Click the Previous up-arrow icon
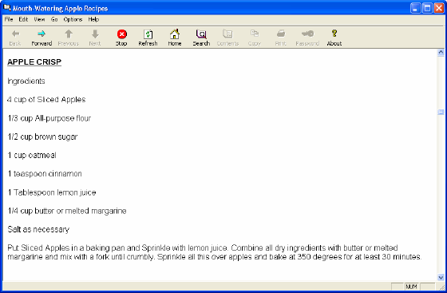Image resolution: width=447 pixels, height=293 pixels. click(69, 34)
